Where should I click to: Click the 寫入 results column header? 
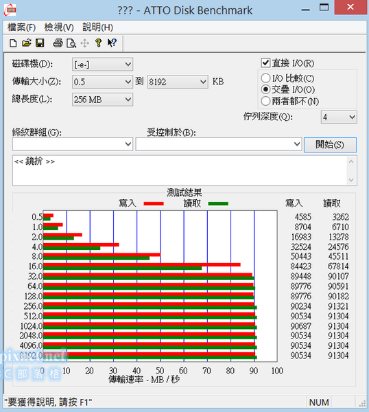(x=294, y=203)
